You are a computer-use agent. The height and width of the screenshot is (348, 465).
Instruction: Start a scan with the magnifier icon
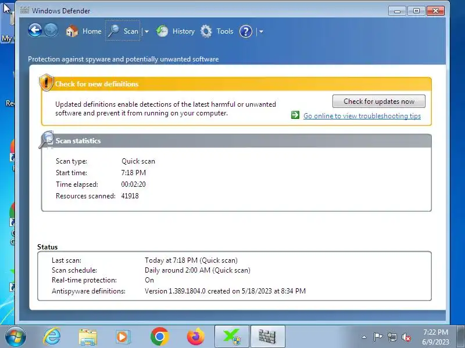(113, 31)
